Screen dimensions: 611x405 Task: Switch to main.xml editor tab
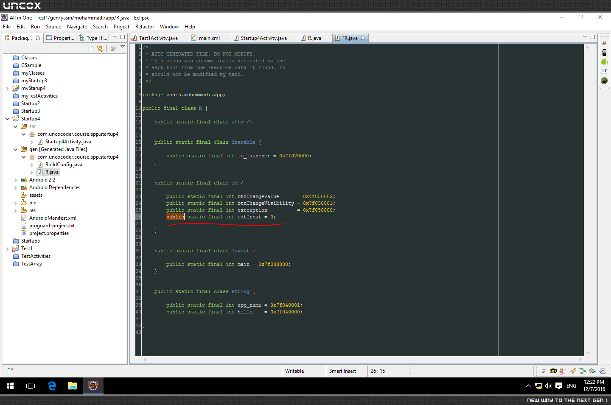[x=209, y=38]
